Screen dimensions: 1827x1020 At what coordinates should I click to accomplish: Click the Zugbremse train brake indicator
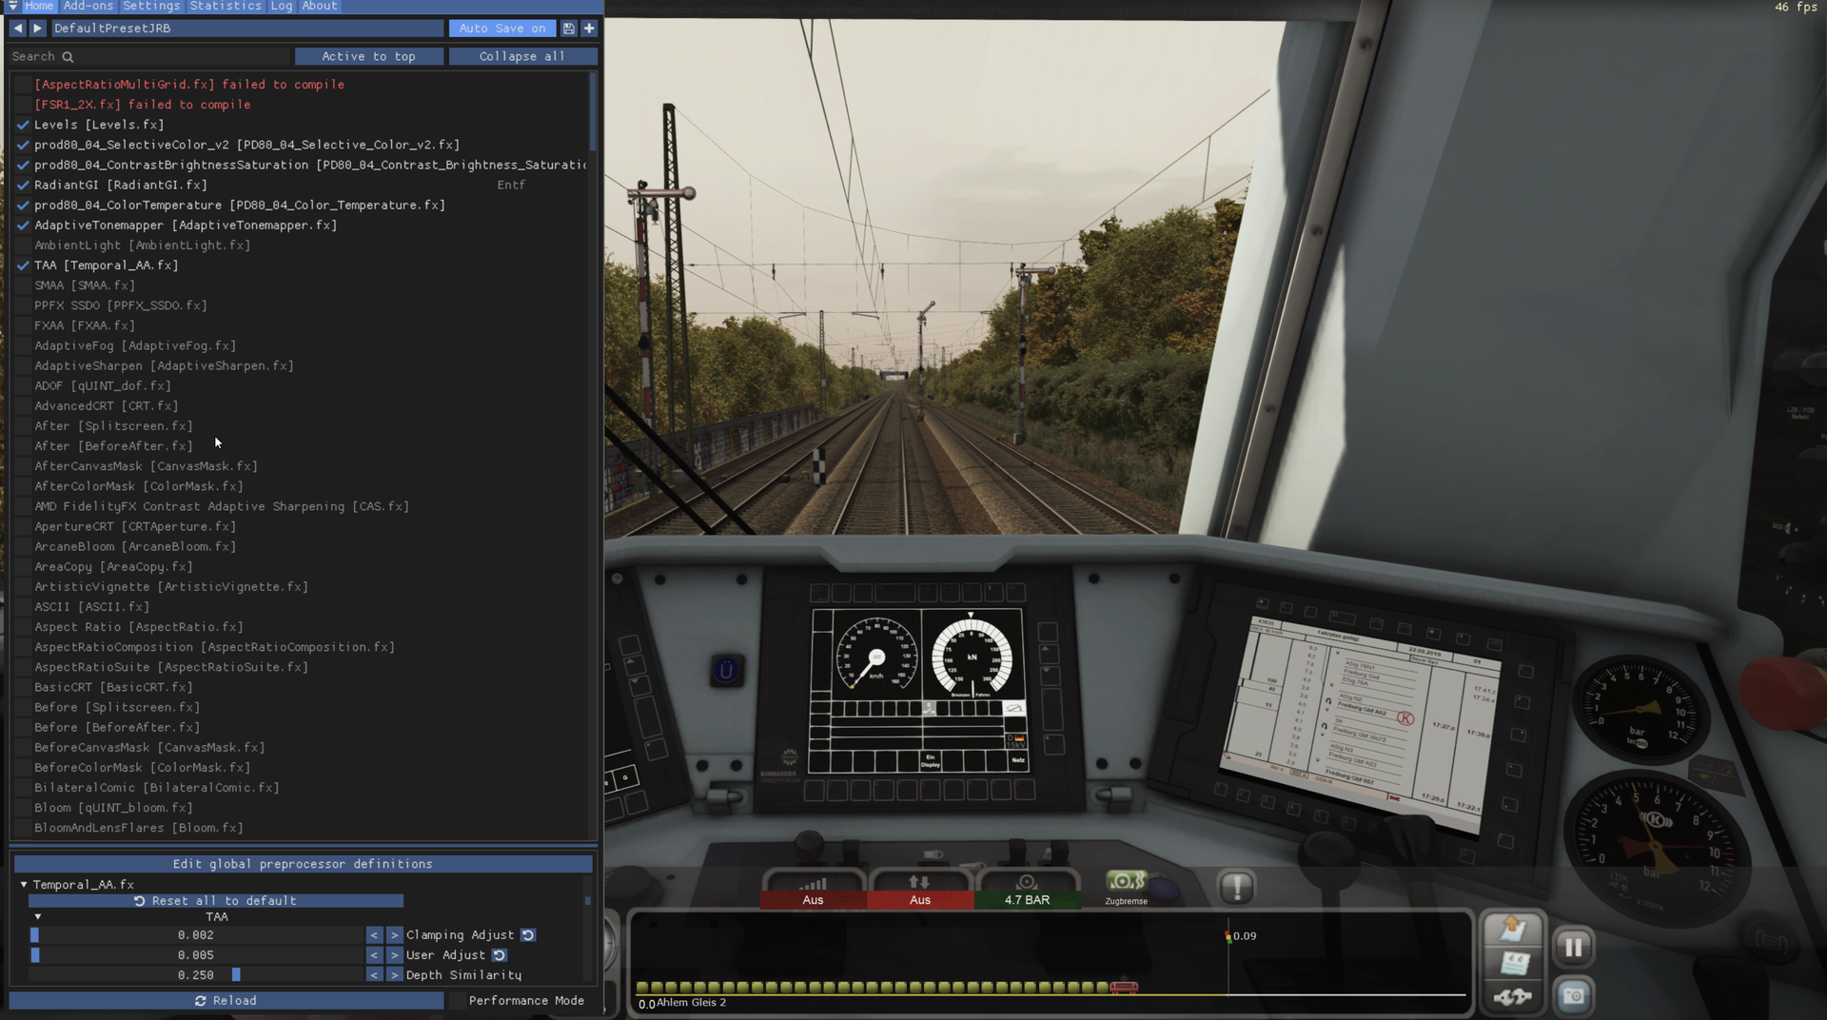[1127, 888]
